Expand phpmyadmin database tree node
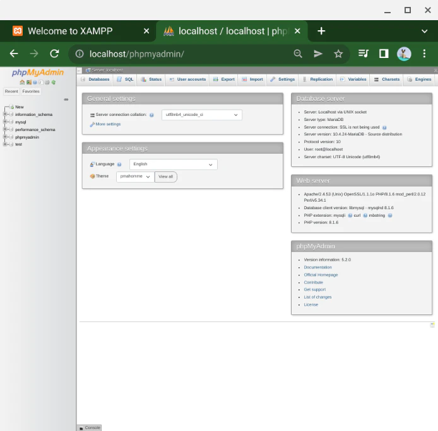This screenshot has width=438, height=431. pyautogui.click(x=5, y=137)
